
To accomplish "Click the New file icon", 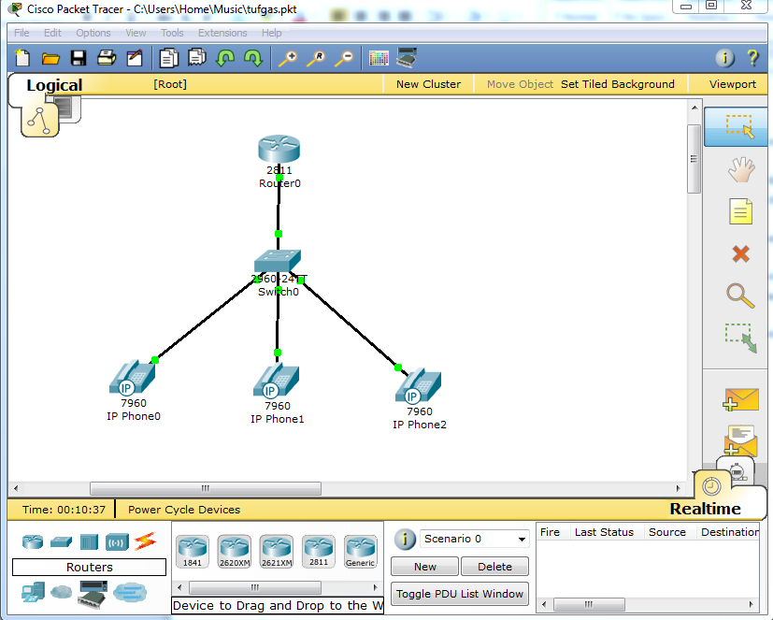I will point(22,58).
